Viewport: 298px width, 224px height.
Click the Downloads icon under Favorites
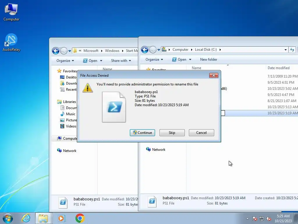(x=62, y=83)
